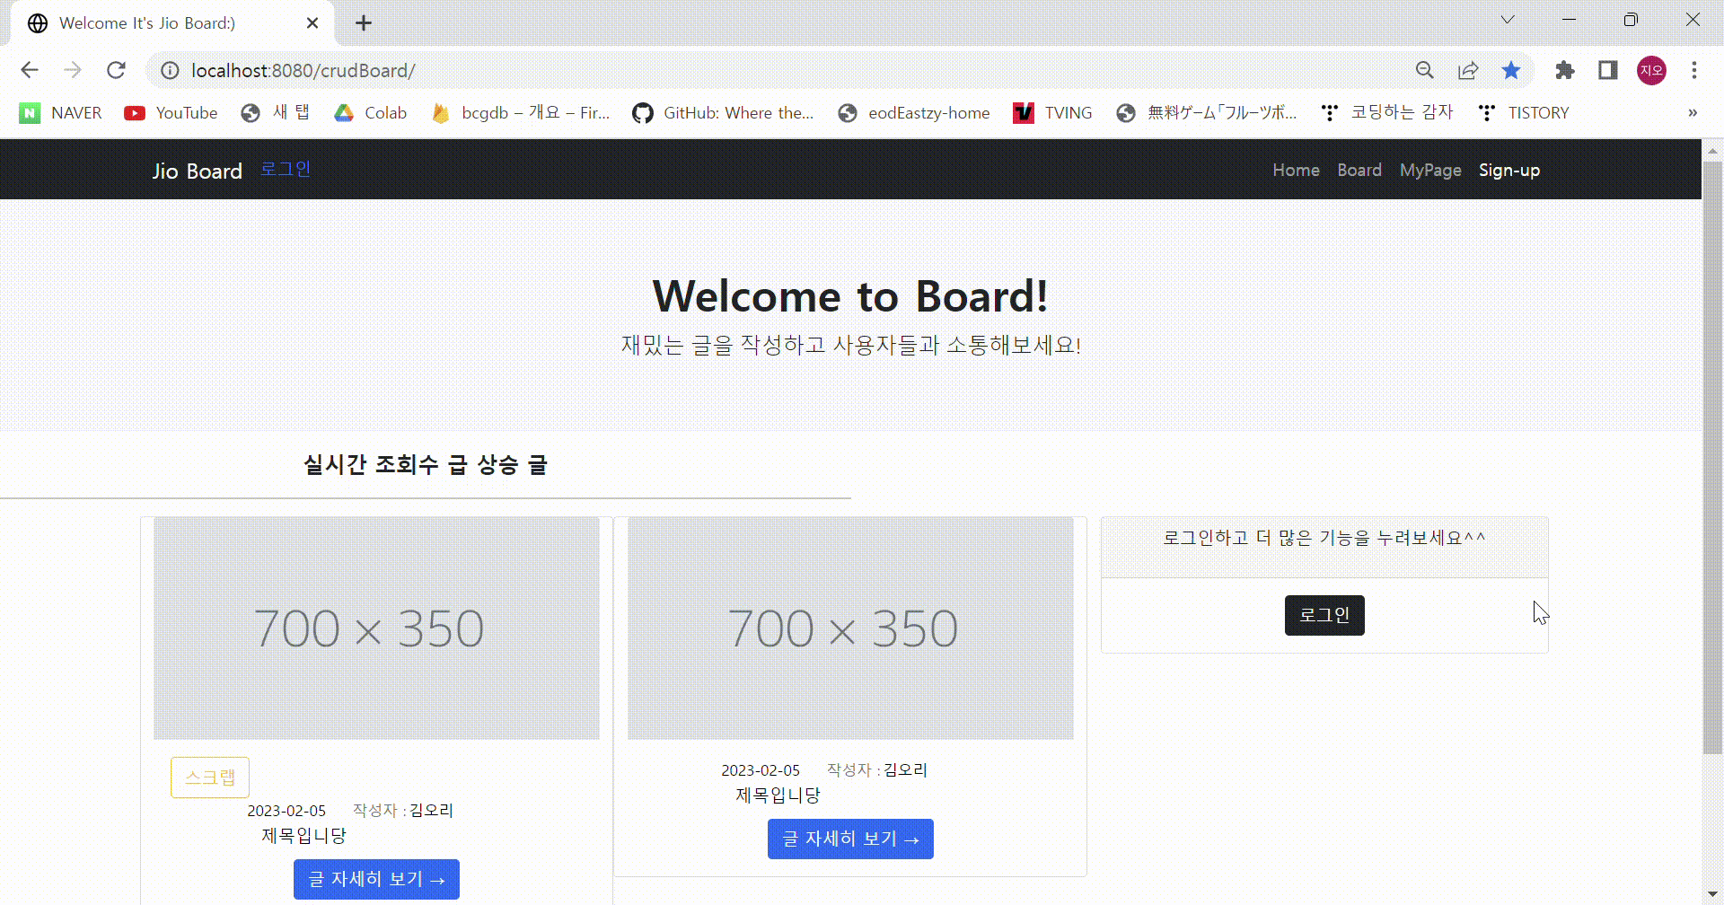This screenshot has width=1724, height=905.
Task: Show hidden bookmarks via the overflow chevron
Action: coord(1693,112)
